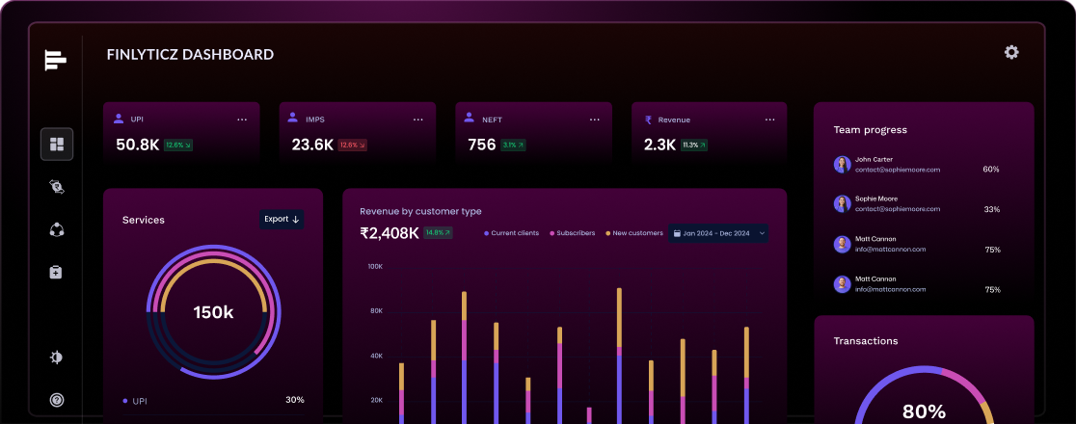Open the clipboard report icon in sidebar
The image size is (1076, 424).
(x=56, y=273)
